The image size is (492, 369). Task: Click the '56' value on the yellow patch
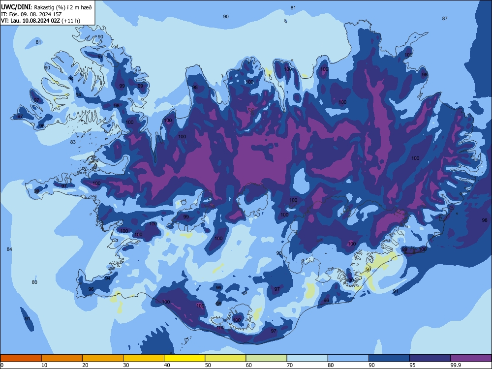coord(369,270)
